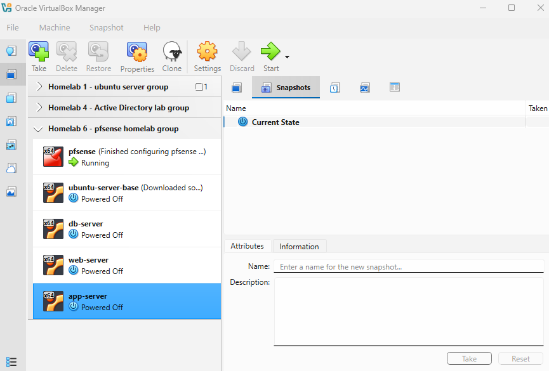549x371 pixels.
Task: Expand the Homelab 4 Active Directory lab group
Action: [39, 108]
